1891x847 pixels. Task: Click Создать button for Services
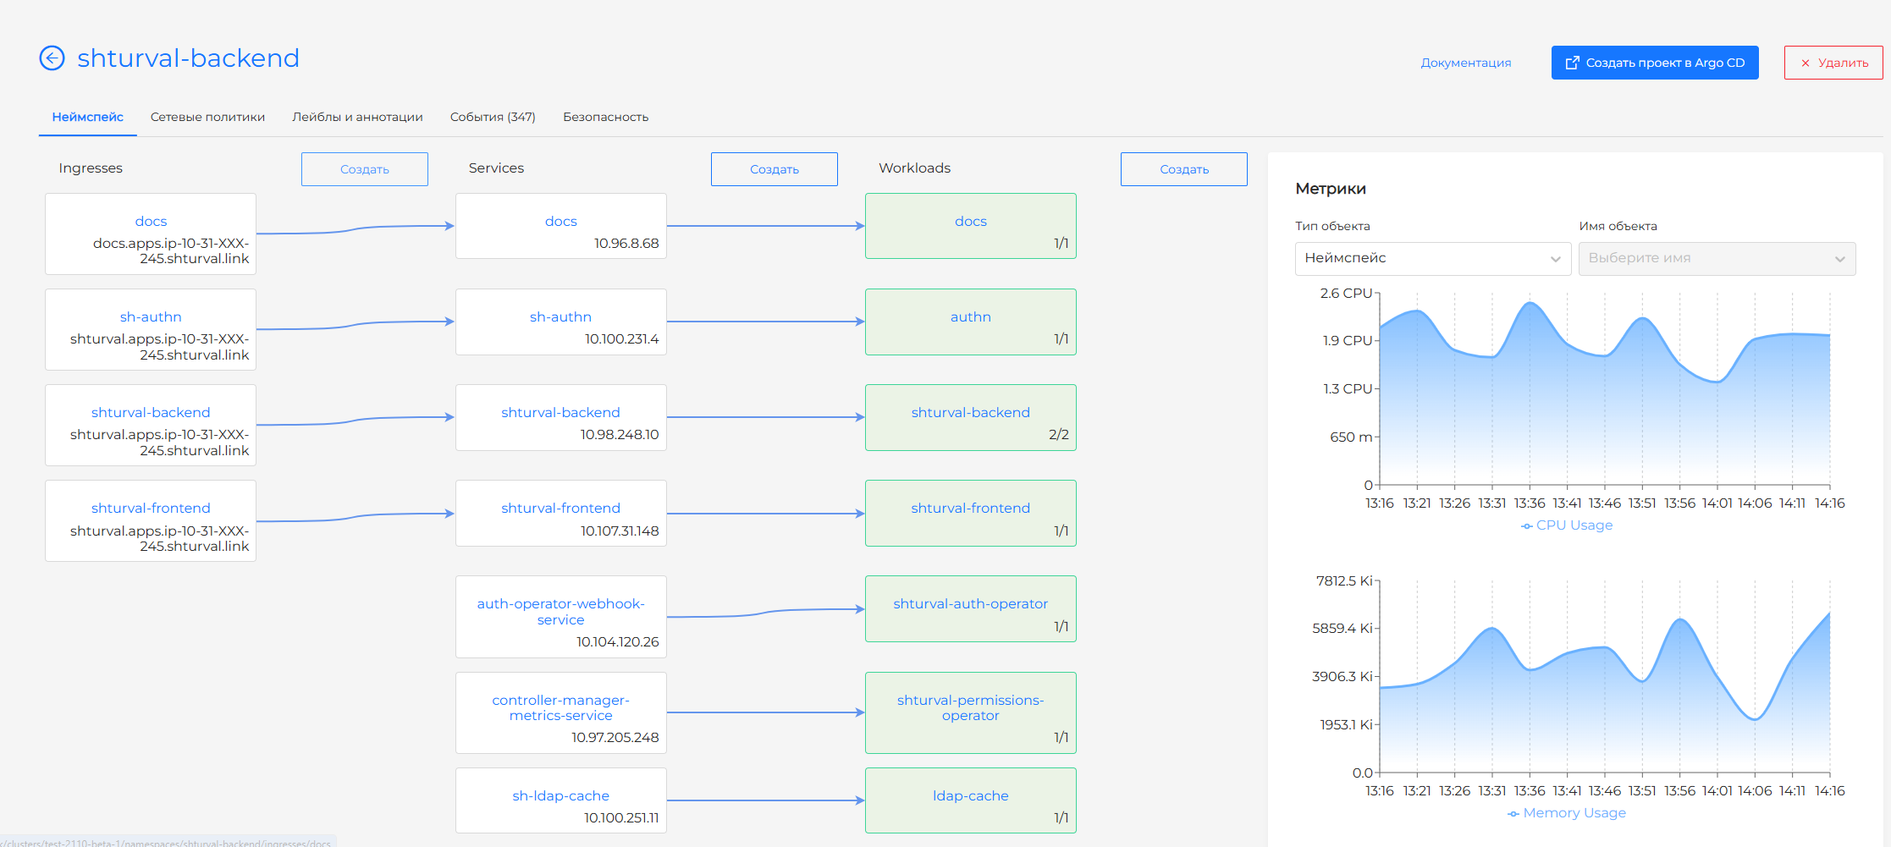click(x=774, y=169)
